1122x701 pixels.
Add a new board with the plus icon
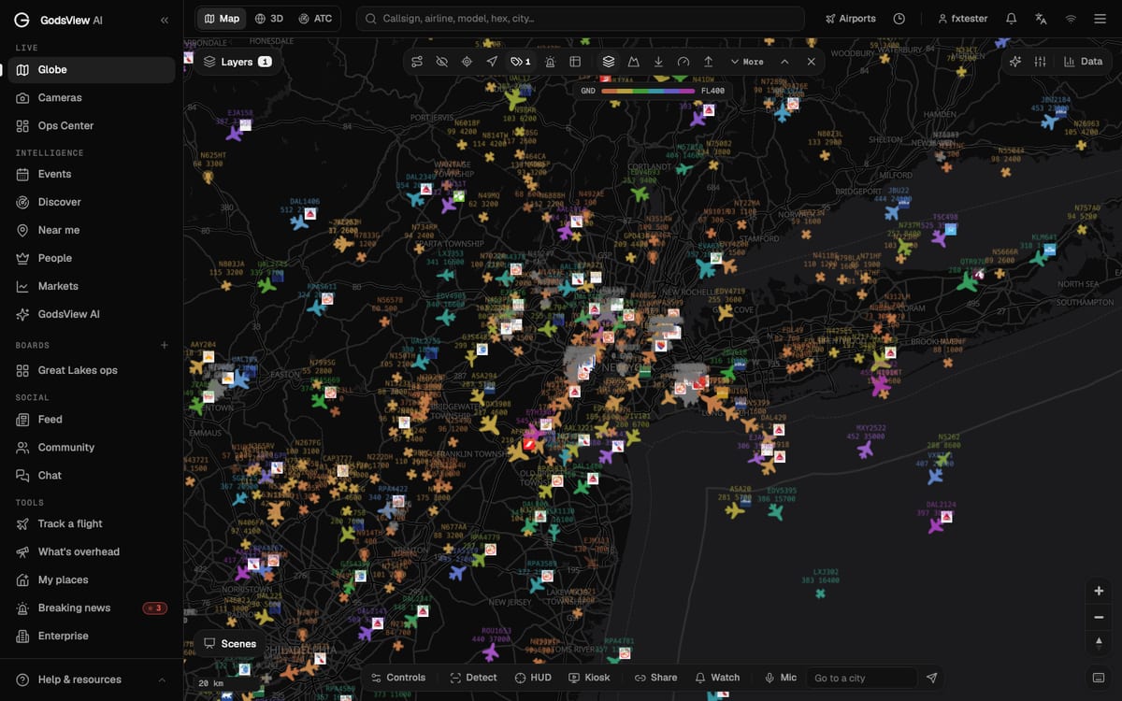click(x=165, y=345)
